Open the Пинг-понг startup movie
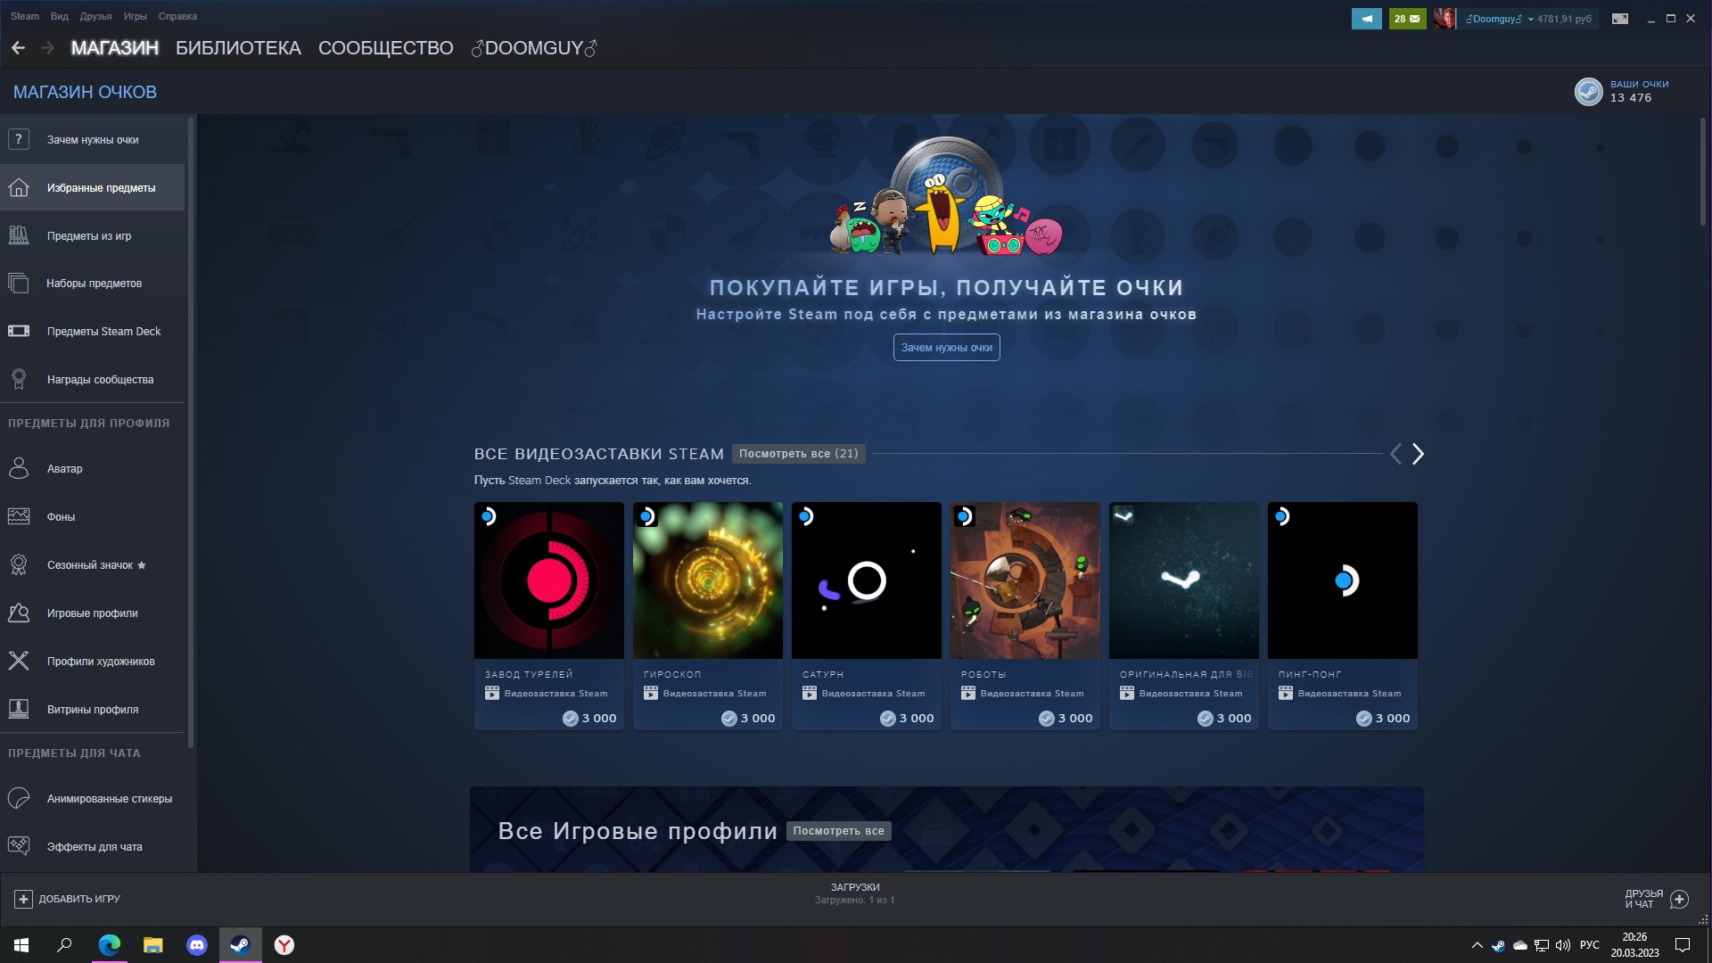Screen dimensions: 1712x963 click(1342, 615)
